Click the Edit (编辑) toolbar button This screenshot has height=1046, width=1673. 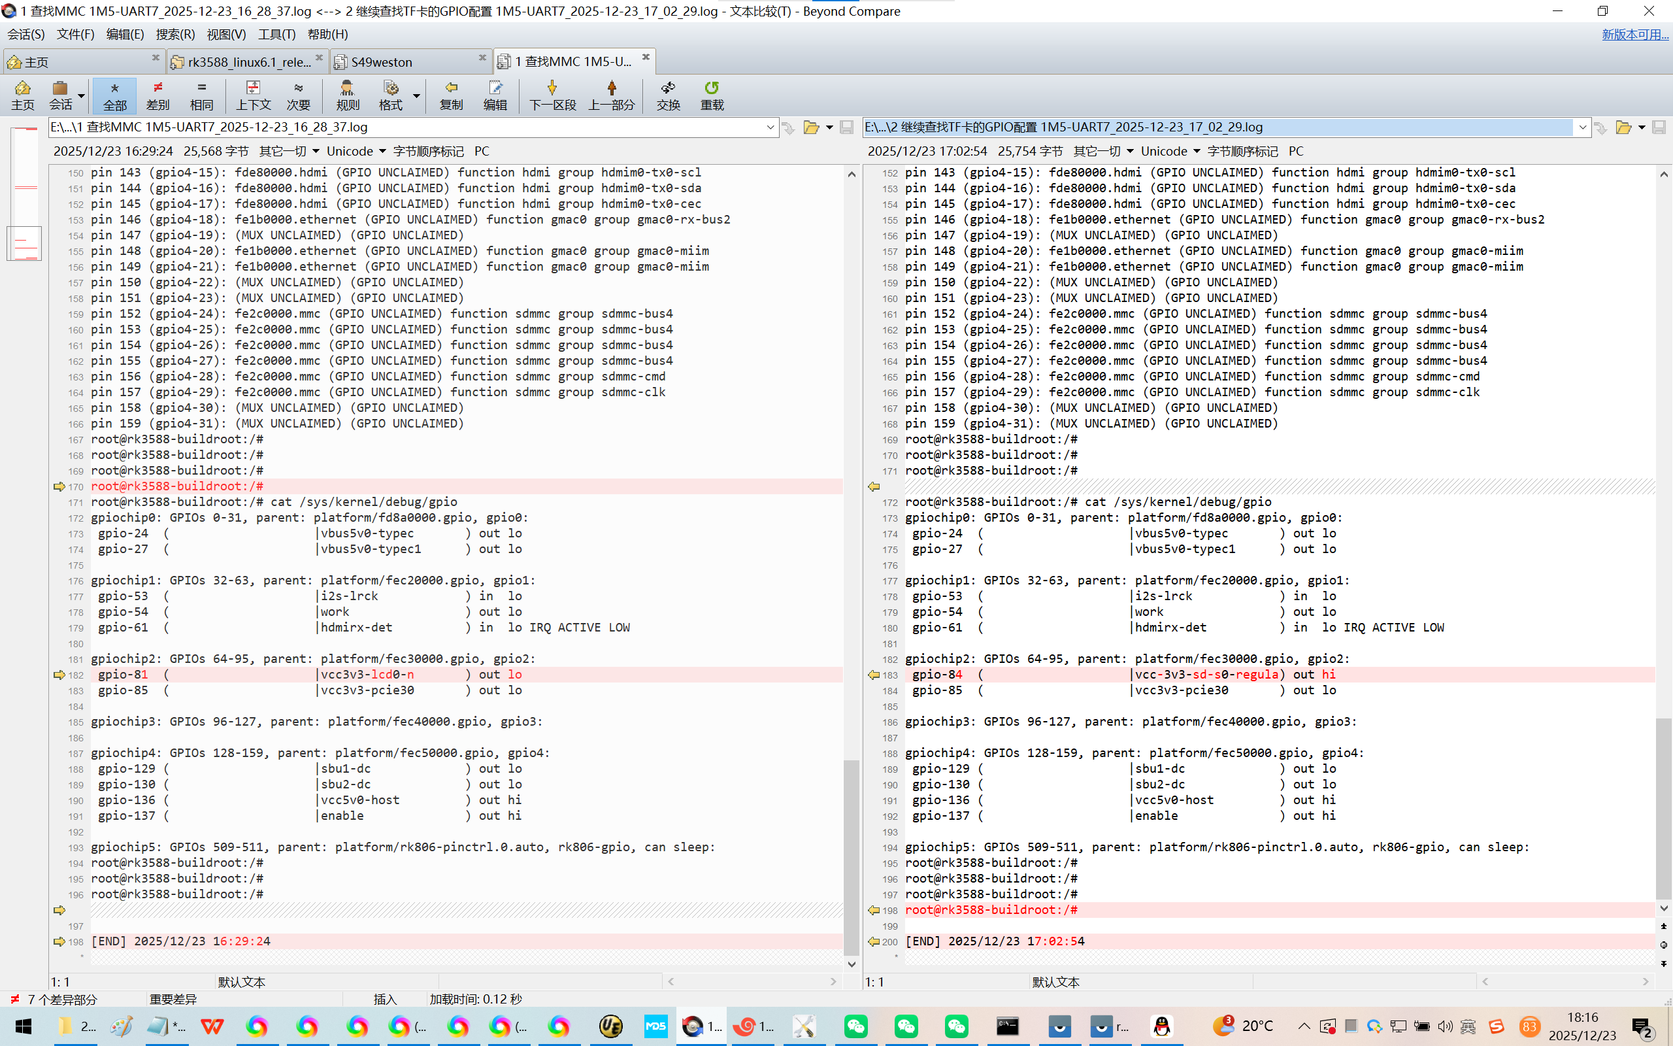tap(494, 95)
